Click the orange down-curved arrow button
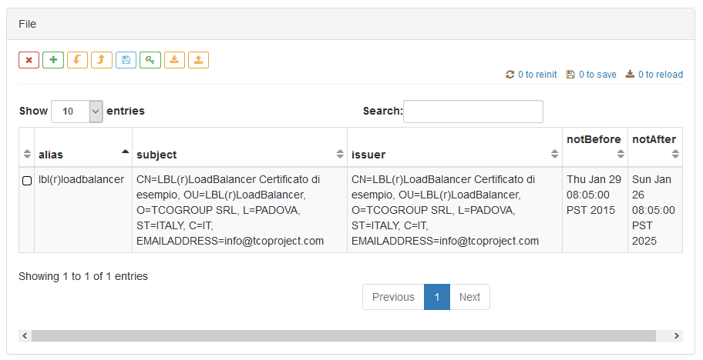Image resolution: width=703 pixels, height=360 pixels. click(x=77, y=60)
